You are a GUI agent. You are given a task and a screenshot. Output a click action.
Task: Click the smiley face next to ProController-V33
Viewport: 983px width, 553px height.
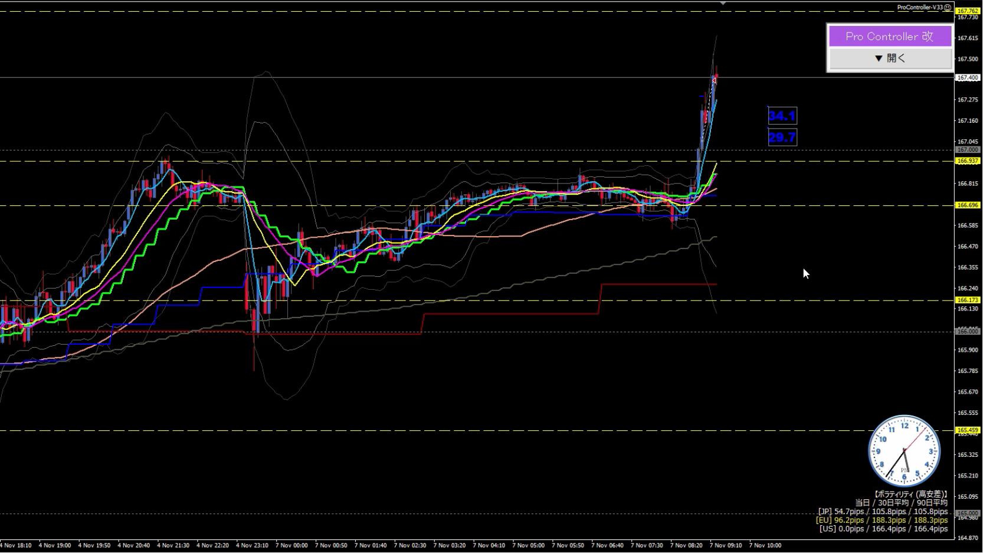click(948, 8)
